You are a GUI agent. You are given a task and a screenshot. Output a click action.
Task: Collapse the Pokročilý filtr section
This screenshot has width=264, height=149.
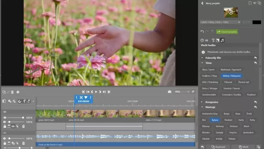(202, 58)
